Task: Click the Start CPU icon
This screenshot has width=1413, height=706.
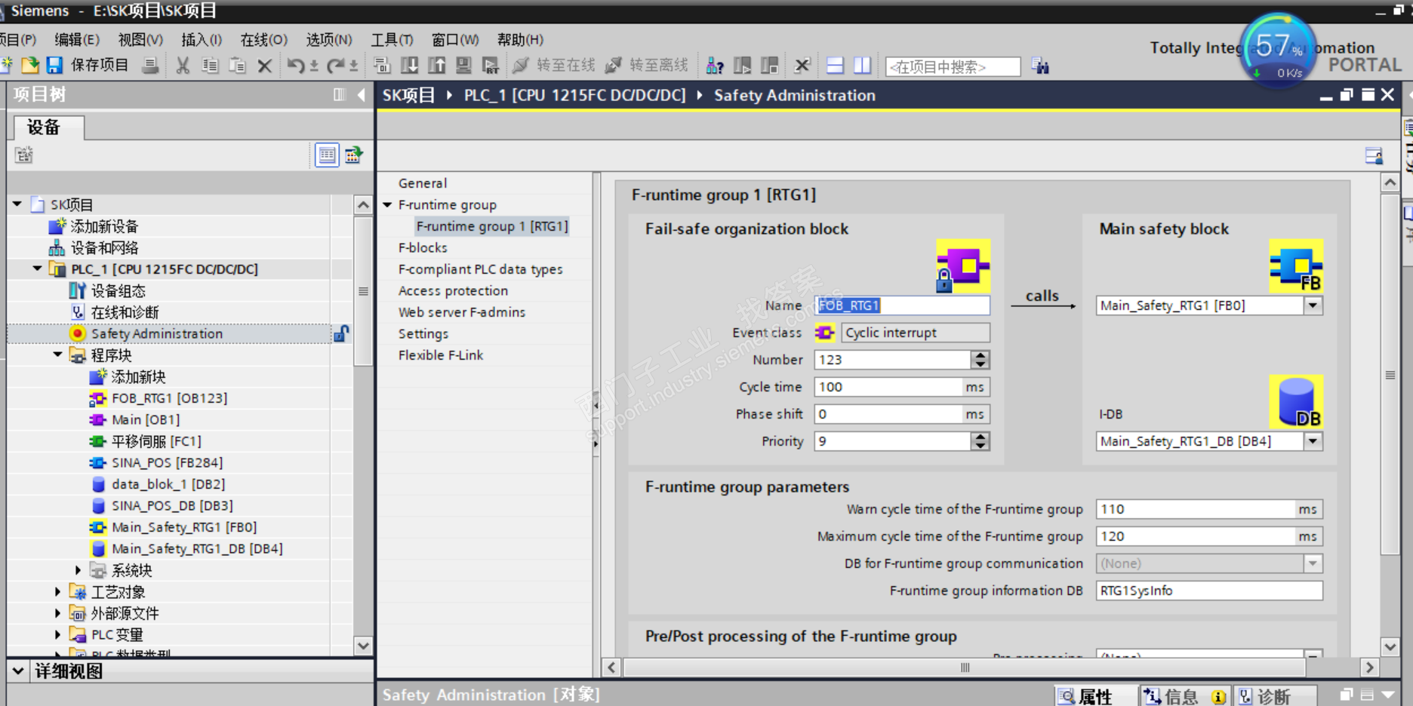Action: click(743, 66)
